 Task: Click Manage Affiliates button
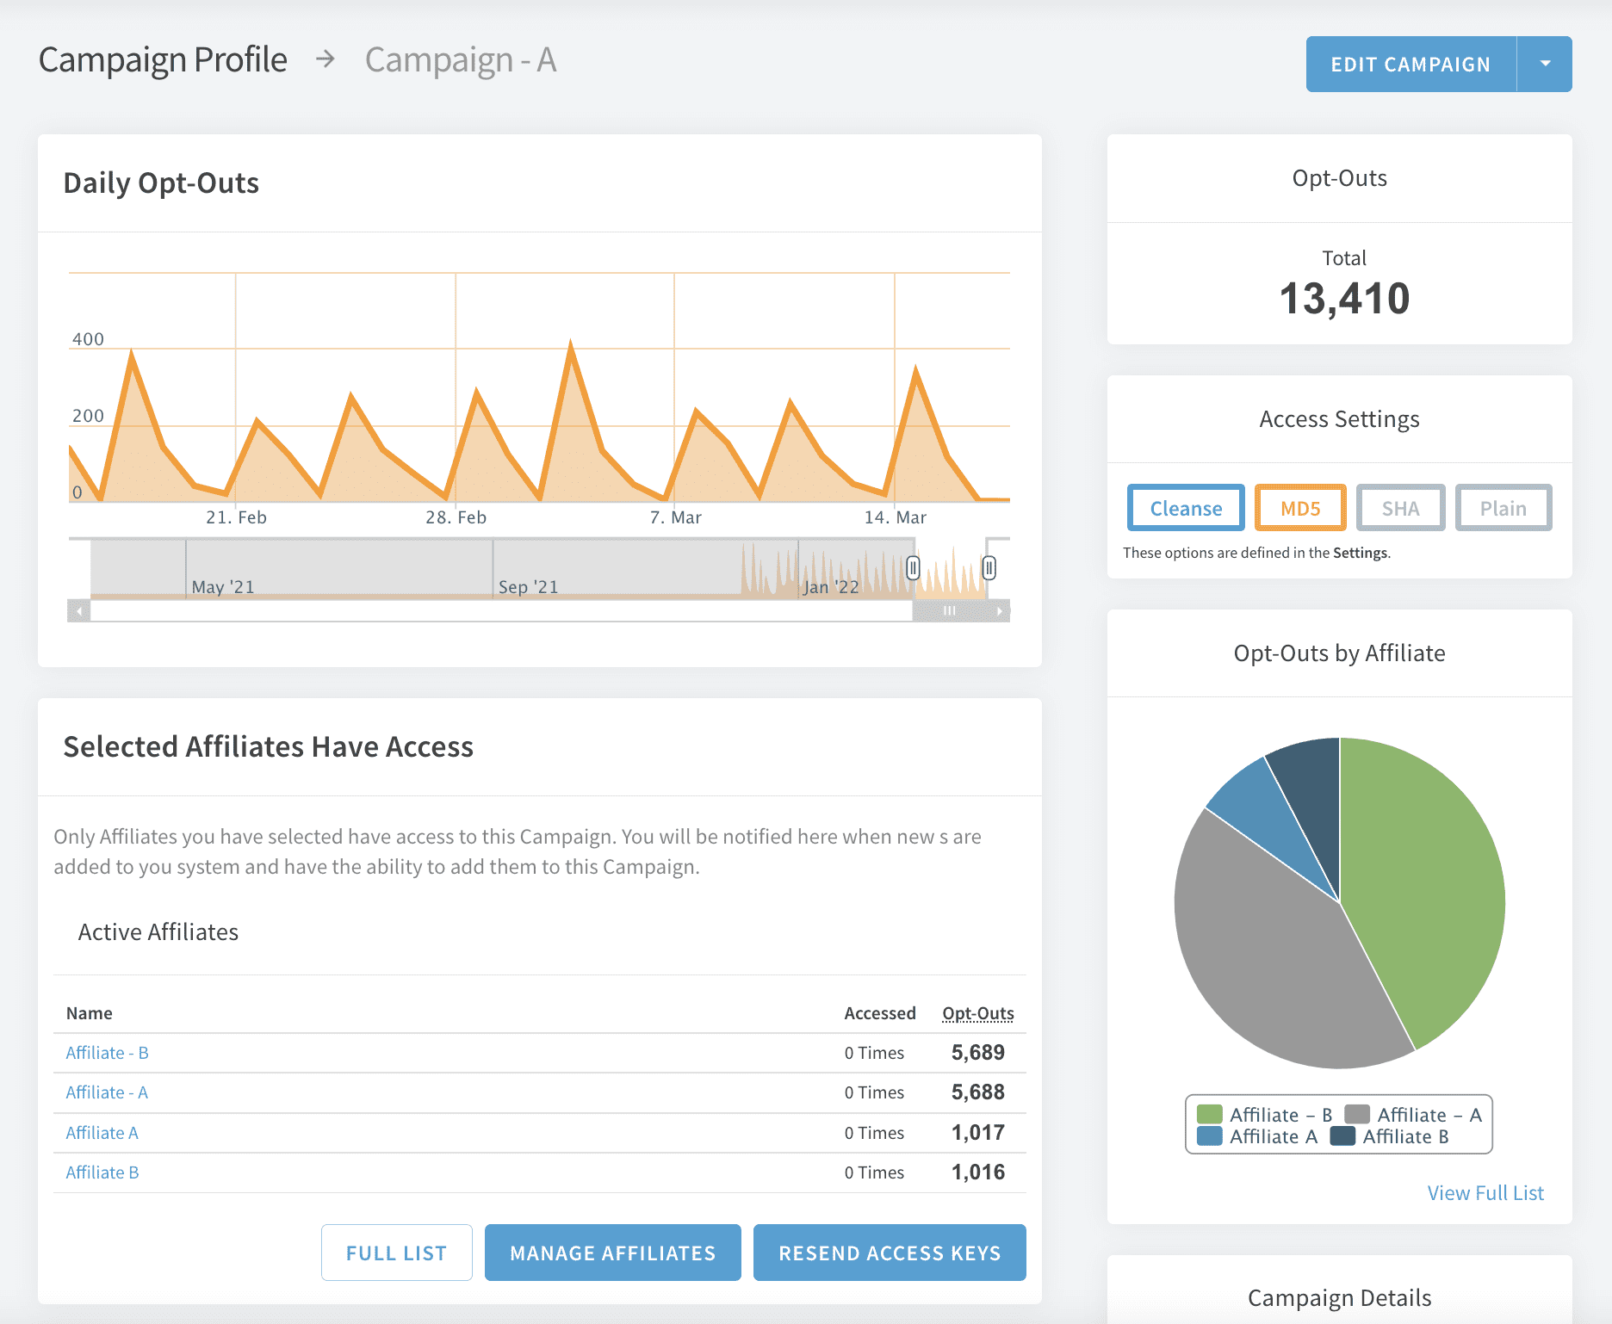point(612,1253)
